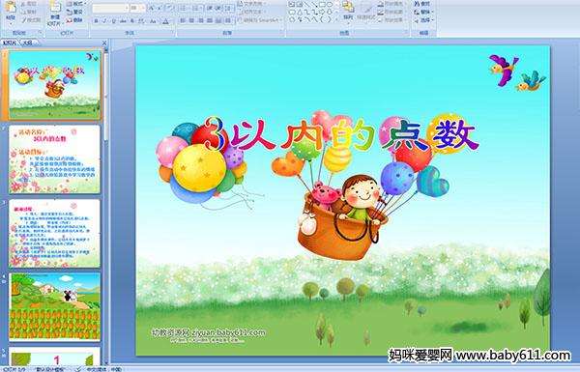Image resolution: width=580 pixels, height=372 pixels.
Task: Open the Select dropdown in editing group
Action: (x=423, y=20)
